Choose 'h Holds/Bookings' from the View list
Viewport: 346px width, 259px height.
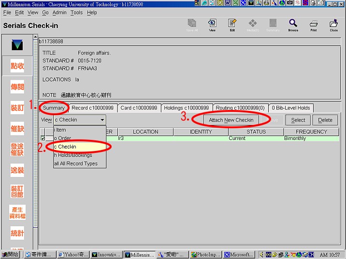click(73, 155)
